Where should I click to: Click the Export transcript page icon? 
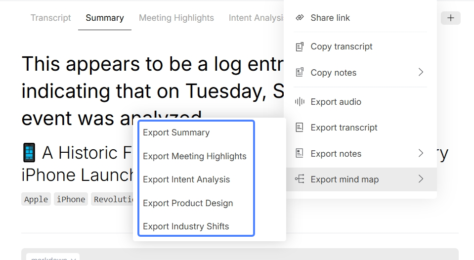point(300,127)
